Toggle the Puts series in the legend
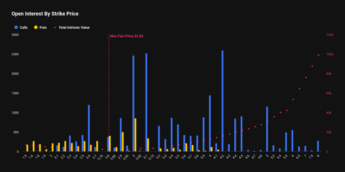This screenshot has width=345, height=172. tap(43, 28)
